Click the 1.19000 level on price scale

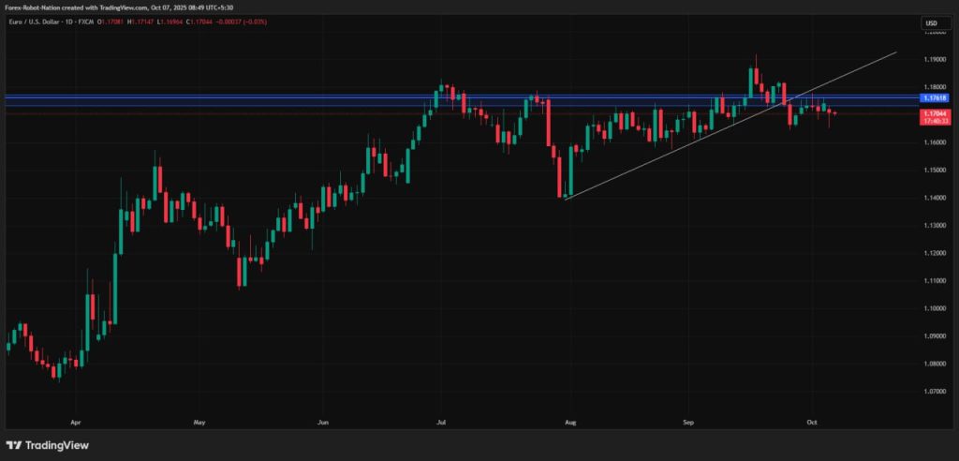pyautogui.click(x=933, y=59)
